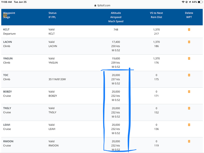Screen dimensions: 204x153
Task: Click the Altitude column header
Action: (x=116, y=13)
